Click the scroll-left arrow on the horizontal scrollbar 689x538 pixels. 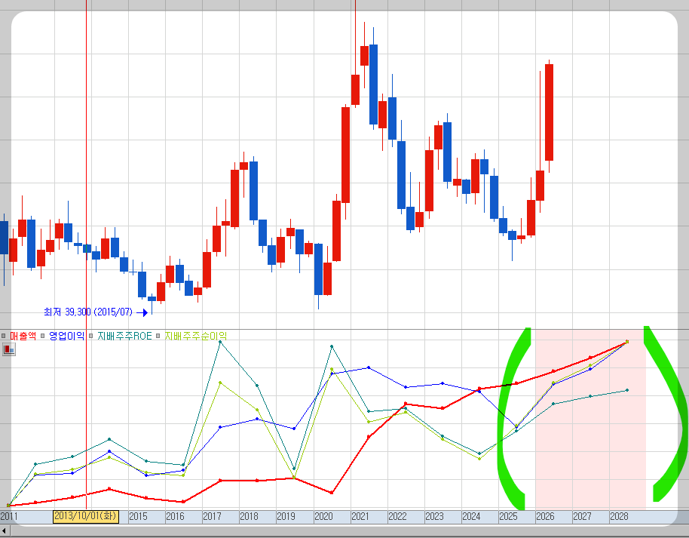click(x=4, y=532)
